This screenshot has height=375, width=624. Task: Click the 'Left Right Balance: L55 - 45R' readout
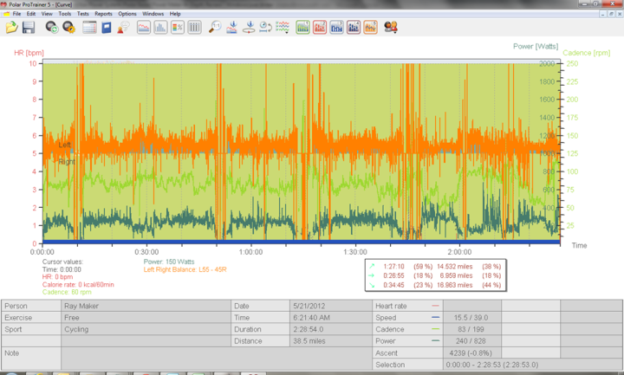(x=185, y=269)
